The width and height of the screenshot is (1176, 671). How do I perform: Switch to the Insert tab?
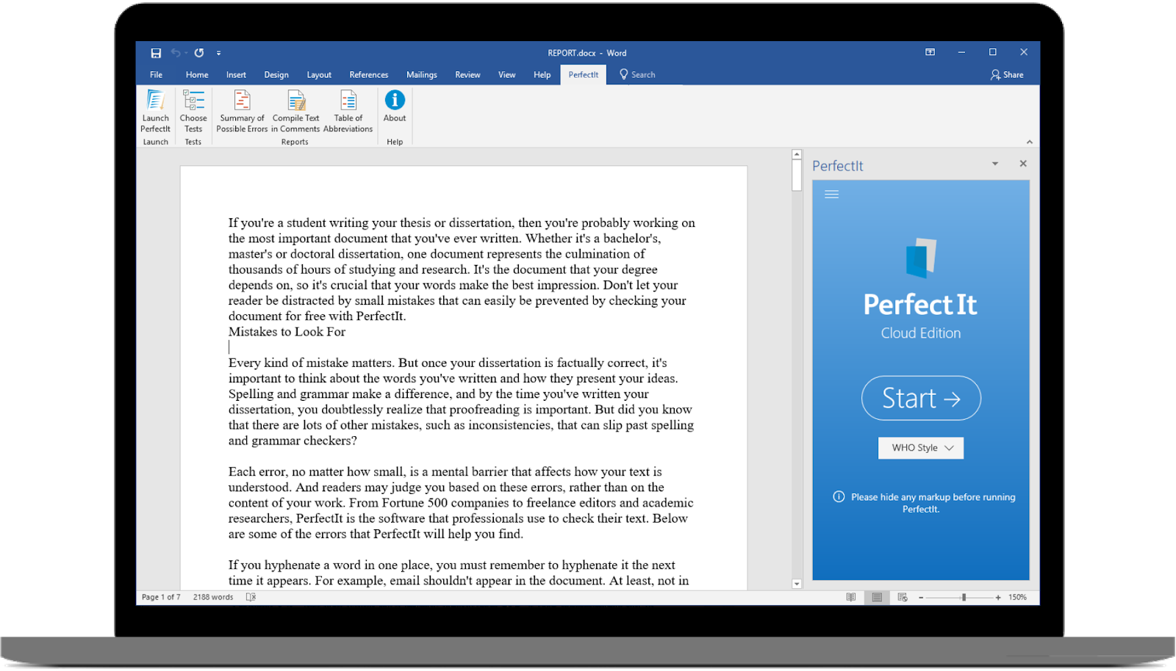(236, 75)
